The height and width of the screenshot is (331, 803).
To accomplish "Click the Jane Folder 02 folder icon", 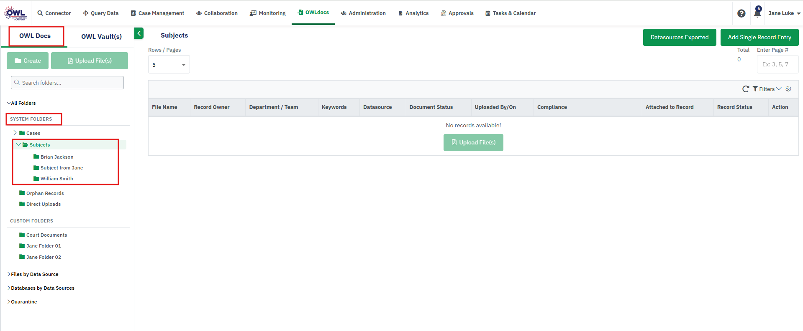I will coord(22,257).
